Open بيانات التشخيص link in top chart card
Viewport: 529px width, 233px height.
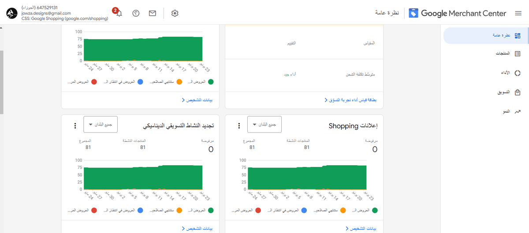[x=197, y=100]
